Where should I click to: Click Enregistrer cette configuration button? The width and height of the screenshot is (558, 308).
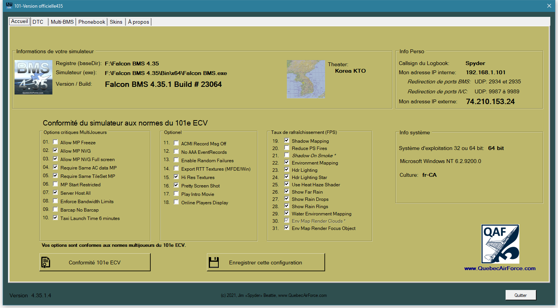pos(265,262)
